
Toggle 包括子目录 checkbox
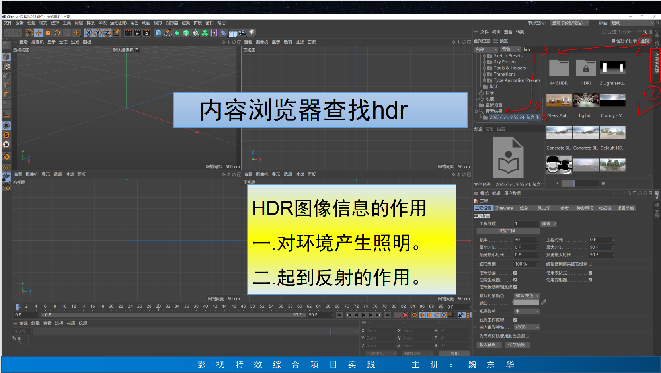click(x=613, y=41)
